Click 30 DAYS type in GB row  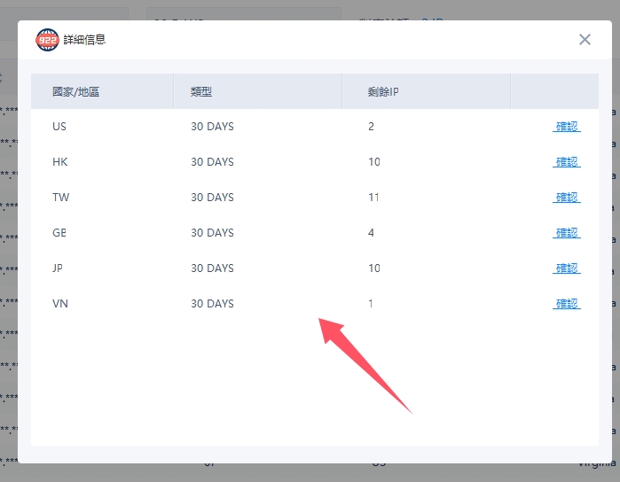[212, 233]
